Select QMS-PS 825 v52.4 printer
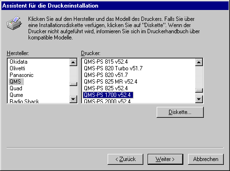The image size is (230, 171). pos(106,88)
